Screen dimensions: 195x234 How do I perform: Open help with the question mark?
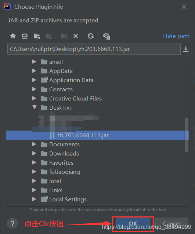(12, 223)
